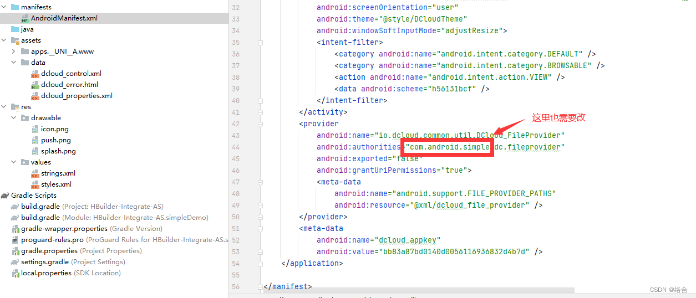Expand the apps.__UNI__A.www folder node
Screen dimensions: 696x298
(x=14, y=52)
